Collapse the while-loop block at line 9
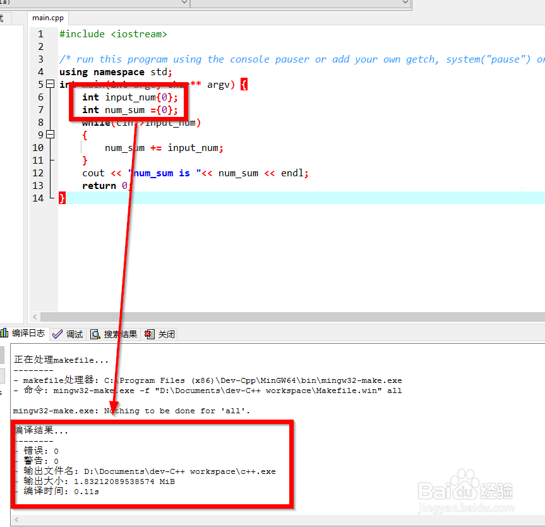This screenshot has height=527, width=545. click(50, 134)
